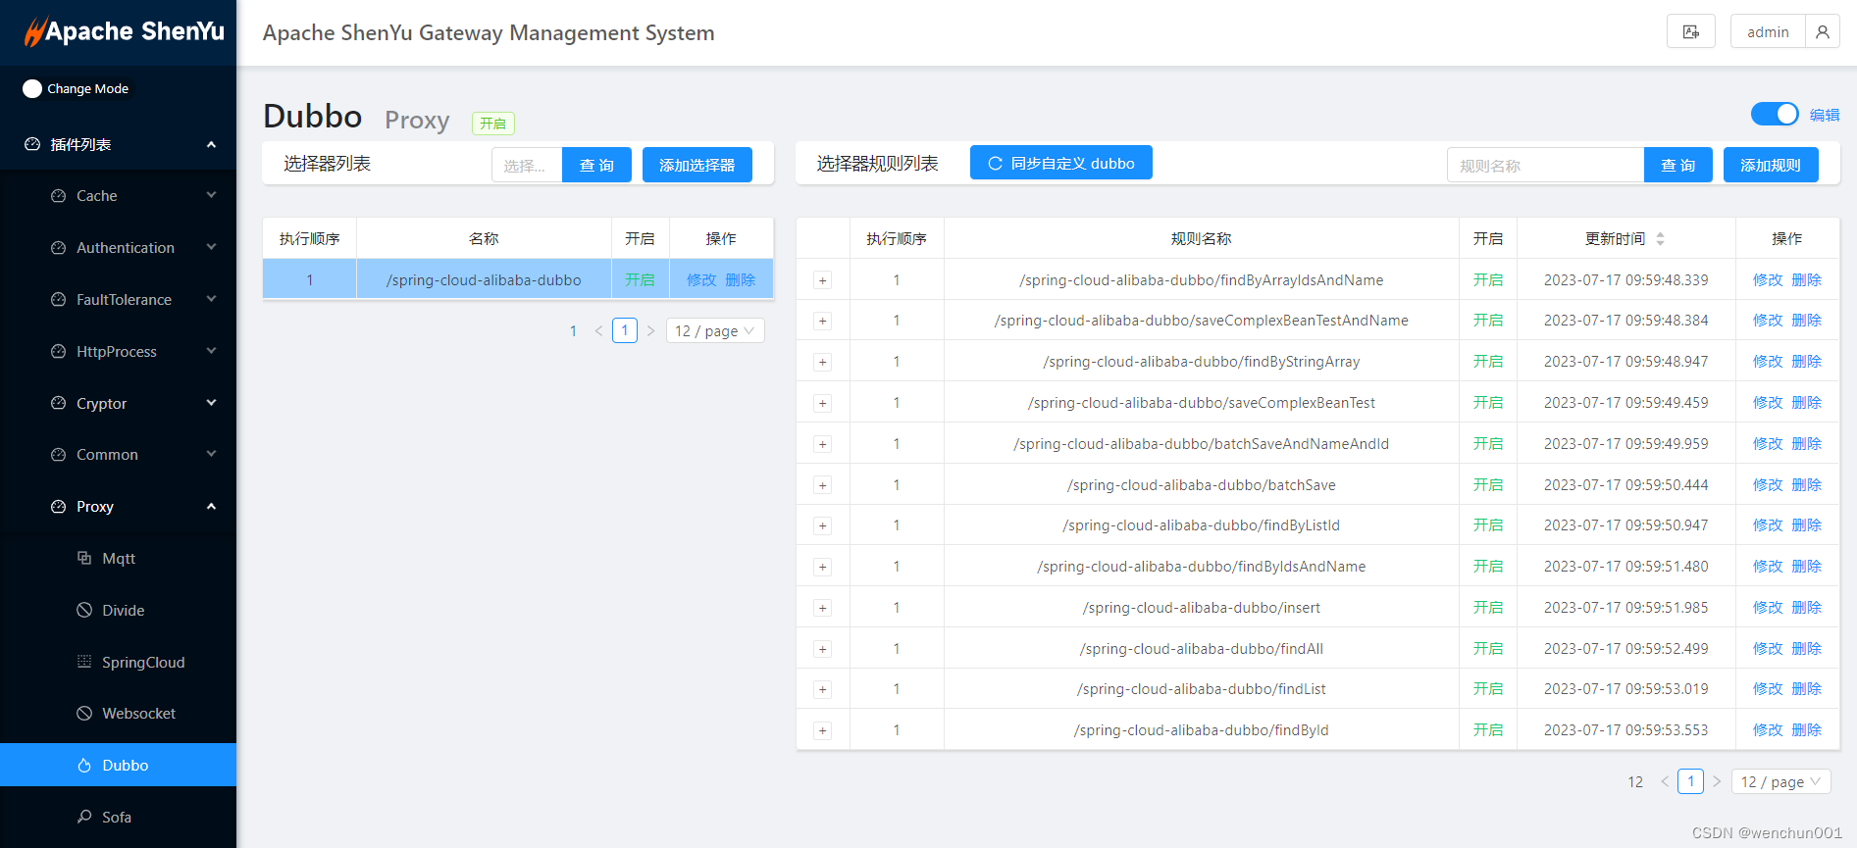Go to next page in selector list
The height and width of the screenshot is (848, 1857).
point(650,331)
